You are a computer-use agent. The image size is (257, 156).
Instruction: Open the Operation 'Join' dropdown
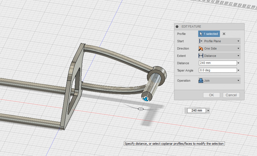(x=219, y=81)
